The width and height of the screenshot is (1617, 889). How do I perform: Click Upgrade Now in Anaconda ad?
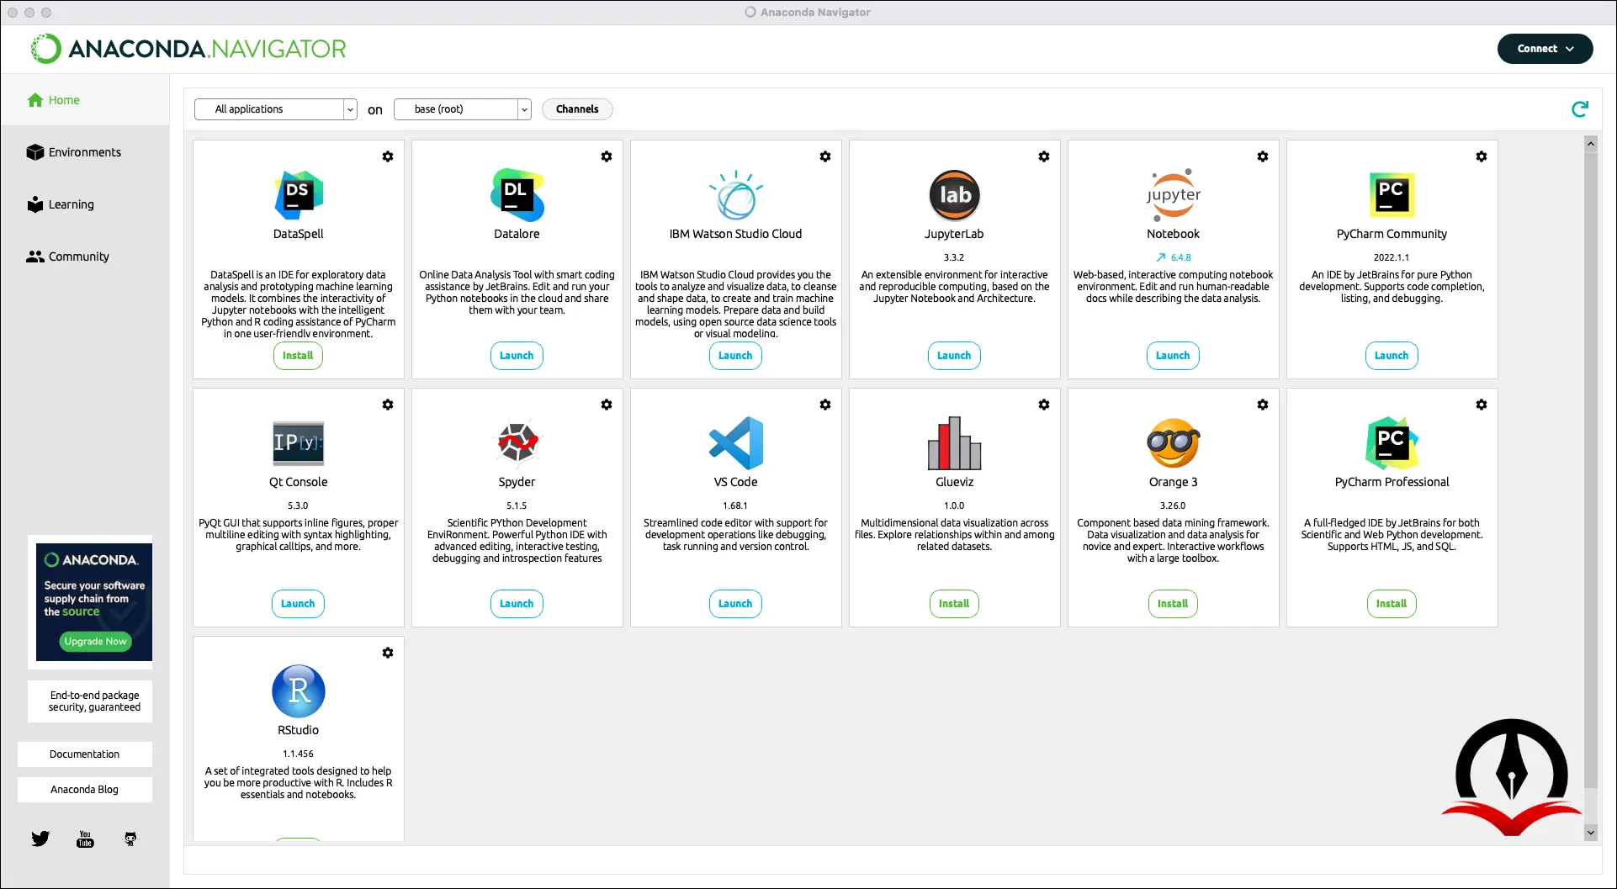pyautogui.click(x=95, y=641)
